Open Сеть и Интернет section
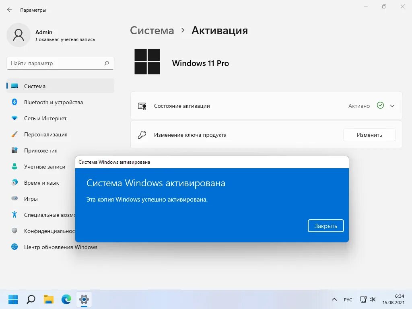The width and height of the screenshot is (412, 309). [60, 118]
